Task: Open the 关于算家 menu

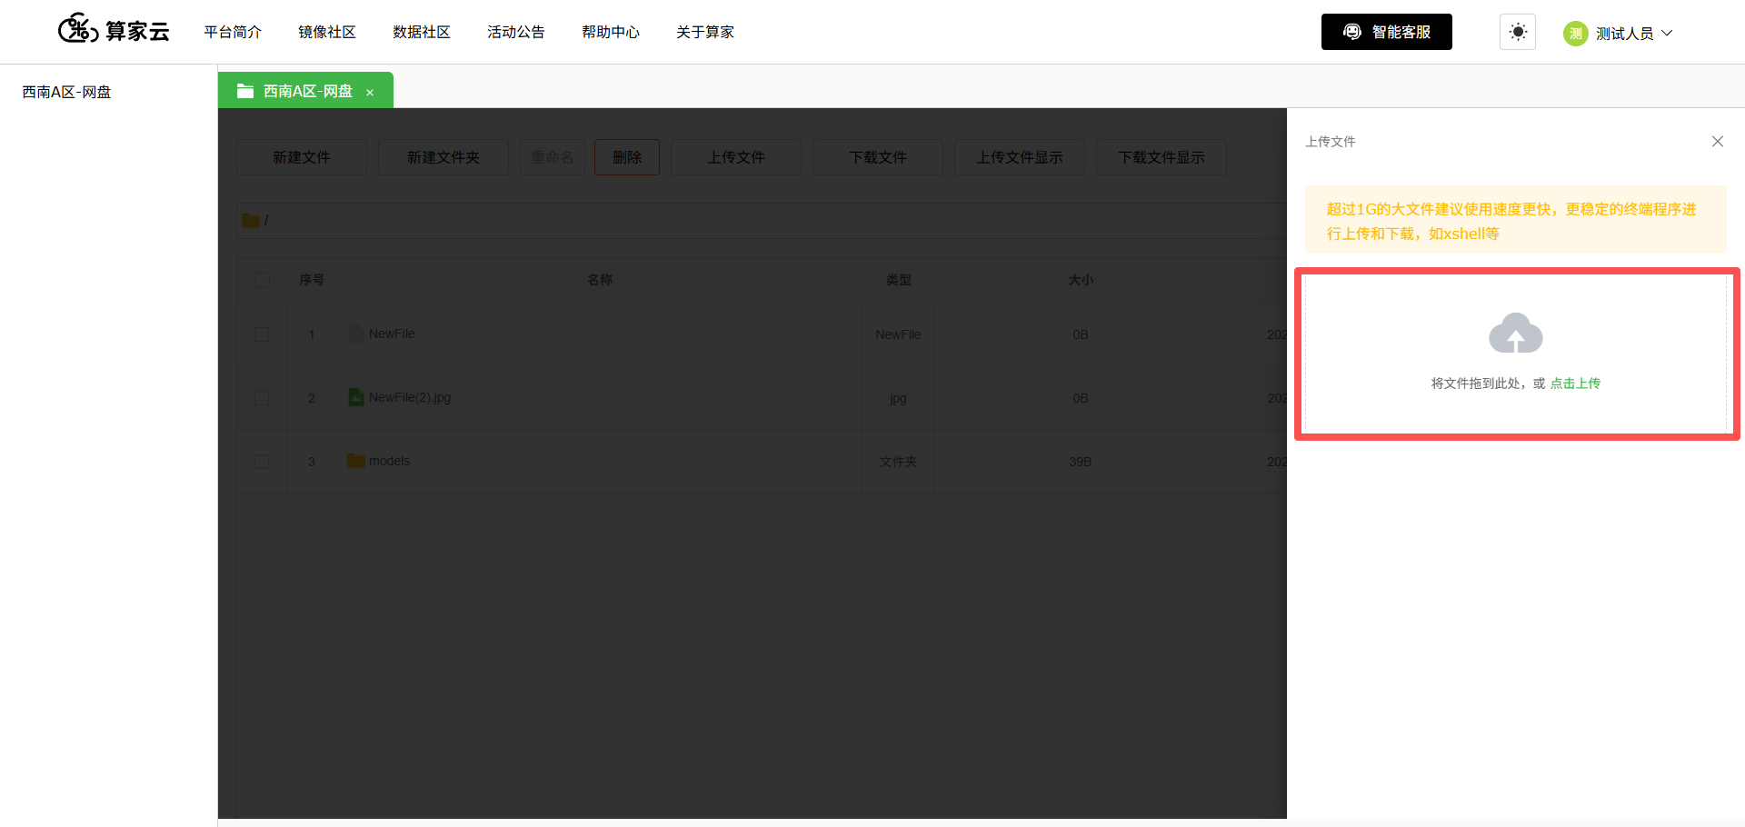Action: (x=705, y=32)
